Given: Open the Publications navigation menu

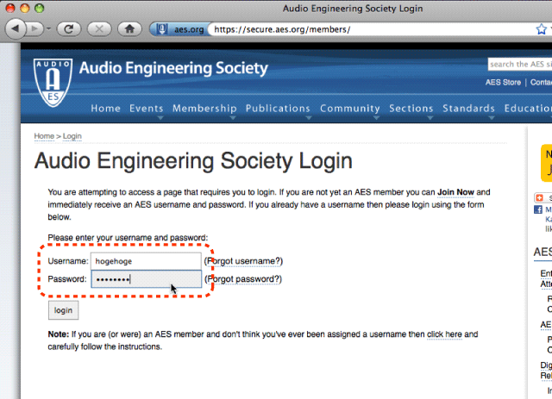Looking at the screenshot, I should (278, 109).
